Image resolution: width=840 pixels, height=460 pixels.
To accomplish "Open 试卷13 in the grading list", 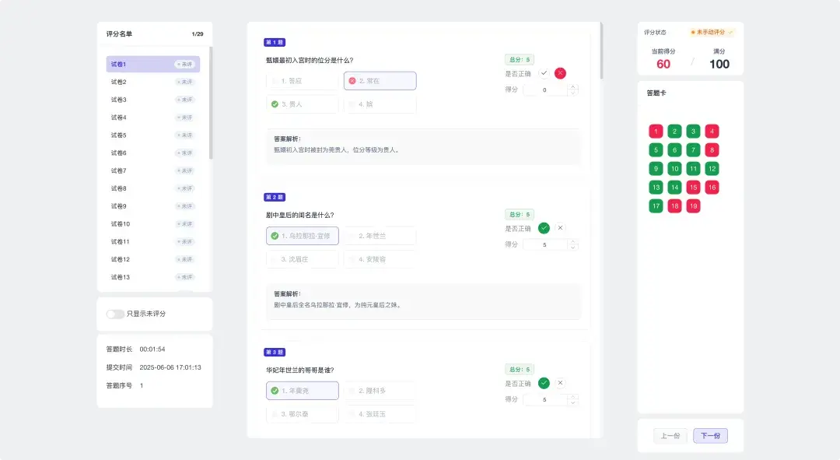I will [x=152, y=277].
